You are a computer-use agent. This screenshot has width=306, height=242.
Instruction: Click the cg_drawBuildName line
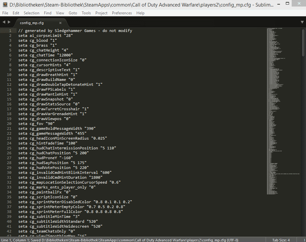pos(47,80)
